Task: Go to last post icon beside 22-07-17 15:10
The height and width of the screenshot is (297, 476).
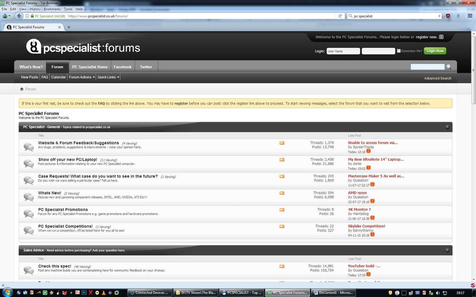Action: coord(372,201)
